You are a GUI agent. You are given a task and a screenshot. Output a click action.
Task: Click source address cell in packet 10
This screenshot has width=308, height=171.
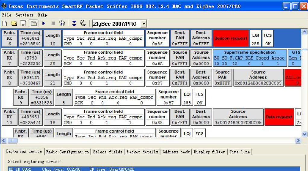pos(238,117)
